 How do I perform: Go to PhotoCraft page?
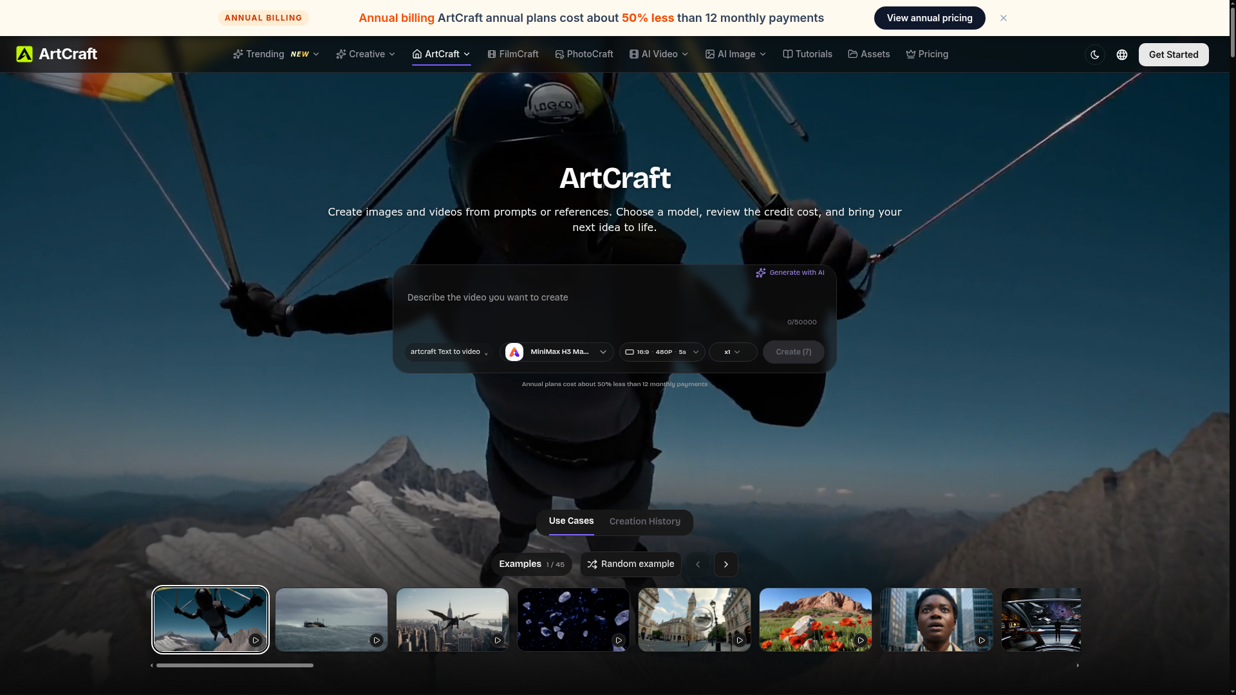[584, 54]
